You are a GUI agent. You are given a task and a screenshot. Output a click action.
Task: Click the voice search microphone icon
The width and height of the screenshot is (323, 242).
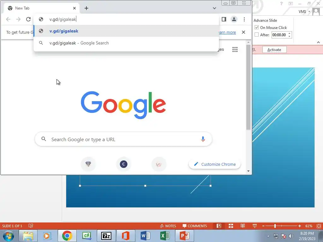(203, 139)
